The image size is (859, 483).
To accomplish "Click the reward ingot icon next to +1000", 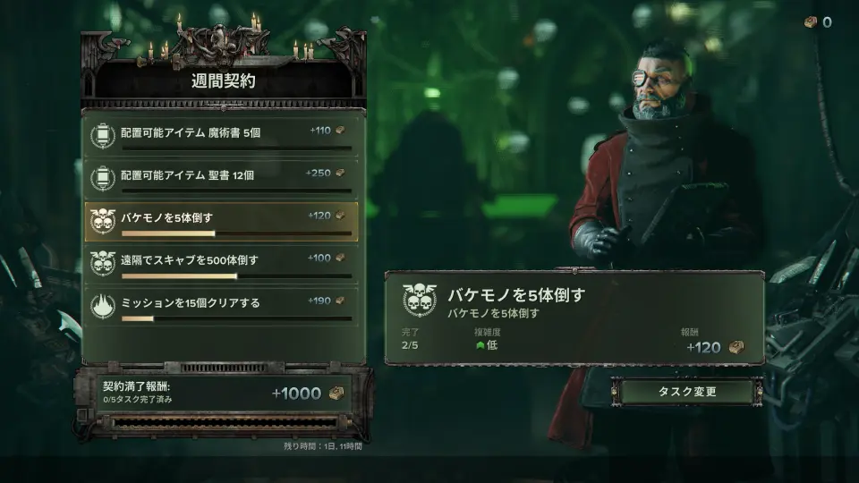I will (336, 393).
